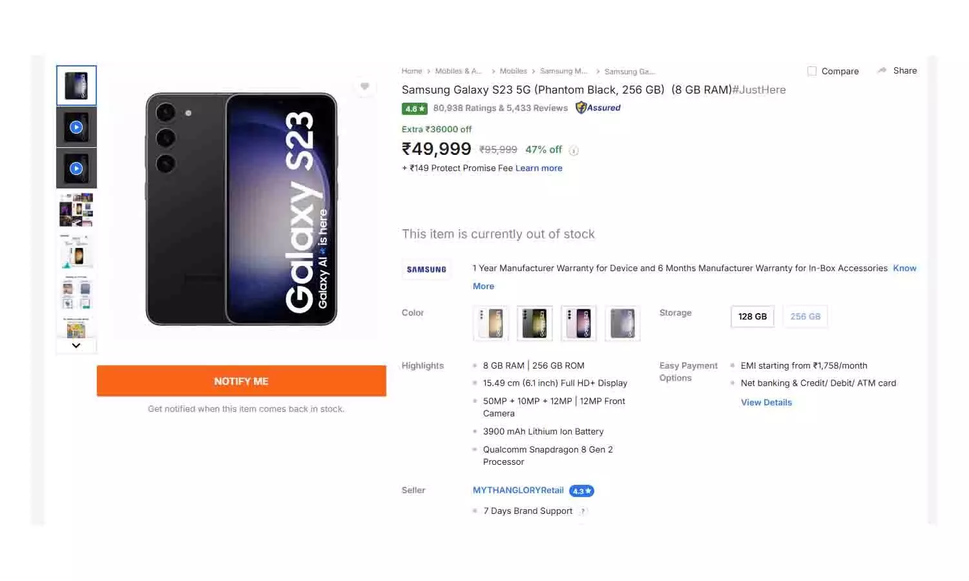Screen dimensions: 969x581
Task: Navigate to Home via the breadcrumb
Action: [x=412, y=71]
